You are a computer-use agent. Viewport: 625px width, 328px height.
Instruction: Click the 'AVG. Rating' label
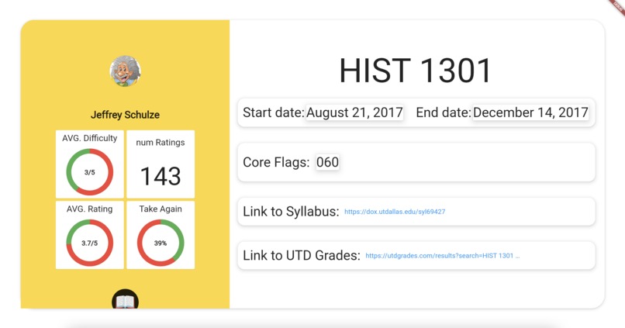(x=90, y=209)
